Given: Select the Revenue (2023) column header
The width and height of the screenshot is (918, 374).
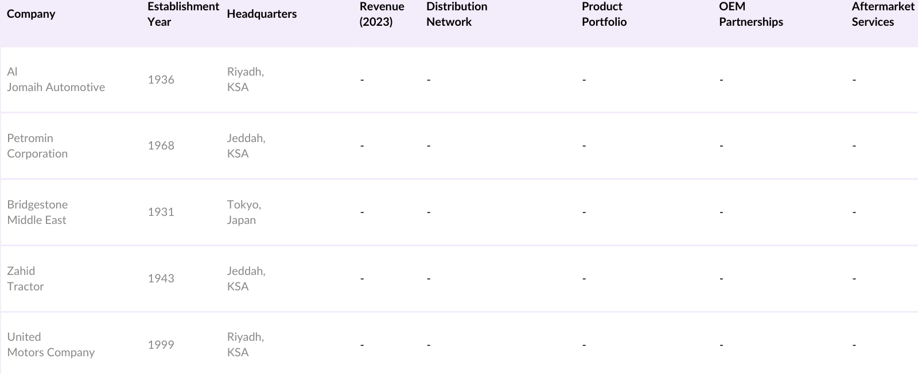Looking at the screenshot, I should pos(382,14).
